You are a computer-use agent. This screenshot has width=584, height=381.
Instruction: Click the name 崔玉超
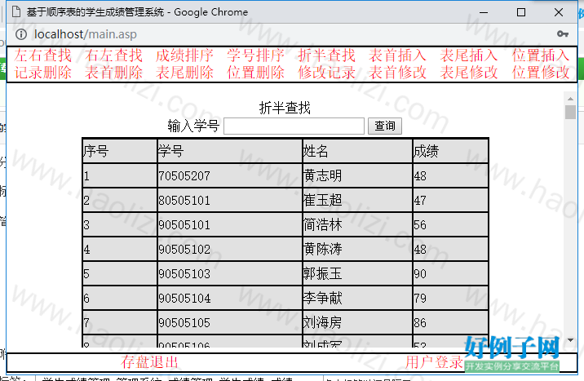(x=322, y=201)
